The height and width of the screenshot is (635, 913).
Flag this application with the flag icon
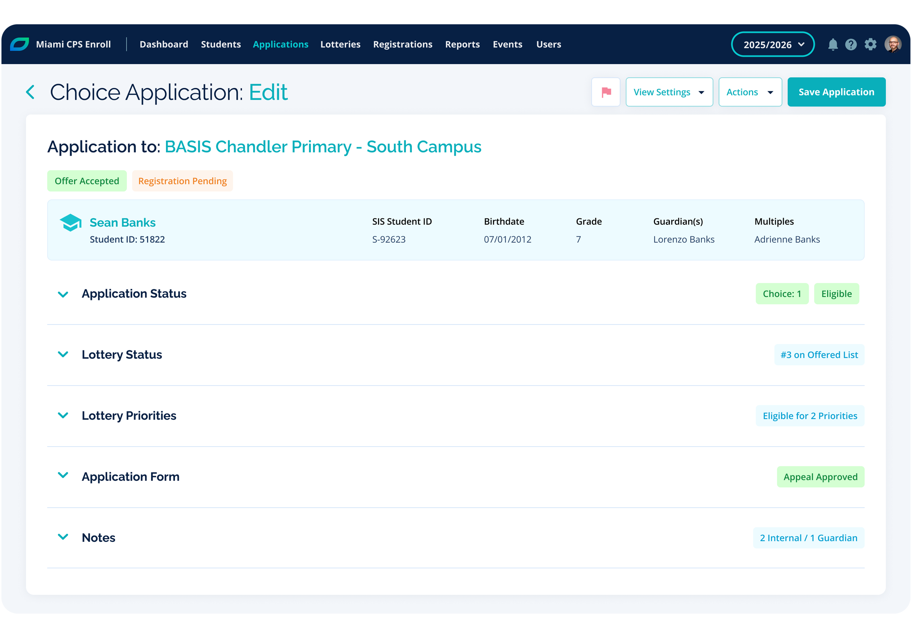coord(606,92)
